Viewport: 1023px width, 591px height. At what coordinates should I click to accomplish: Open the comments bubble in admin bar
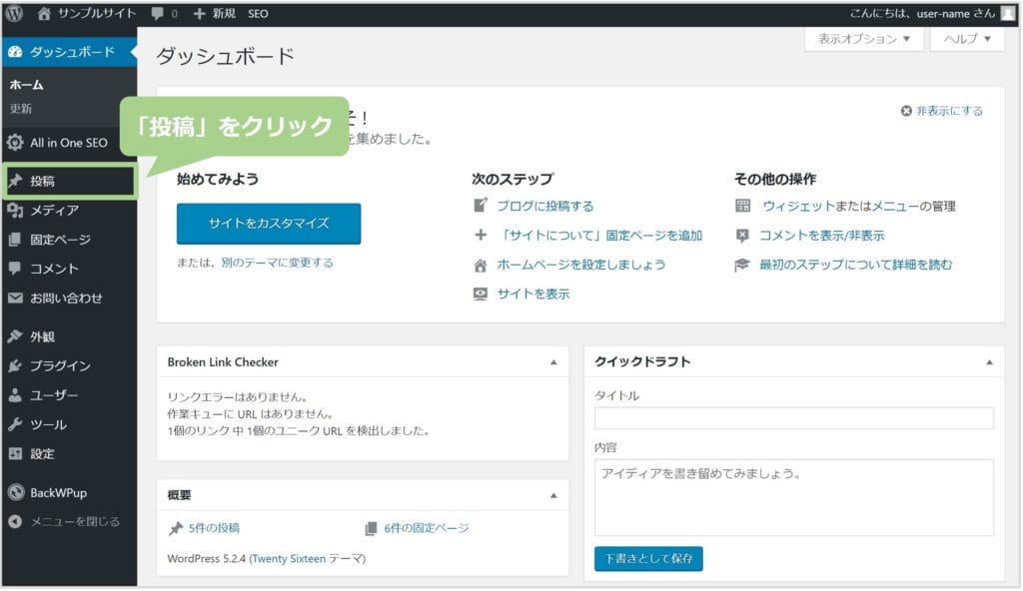tap(164, 14)
